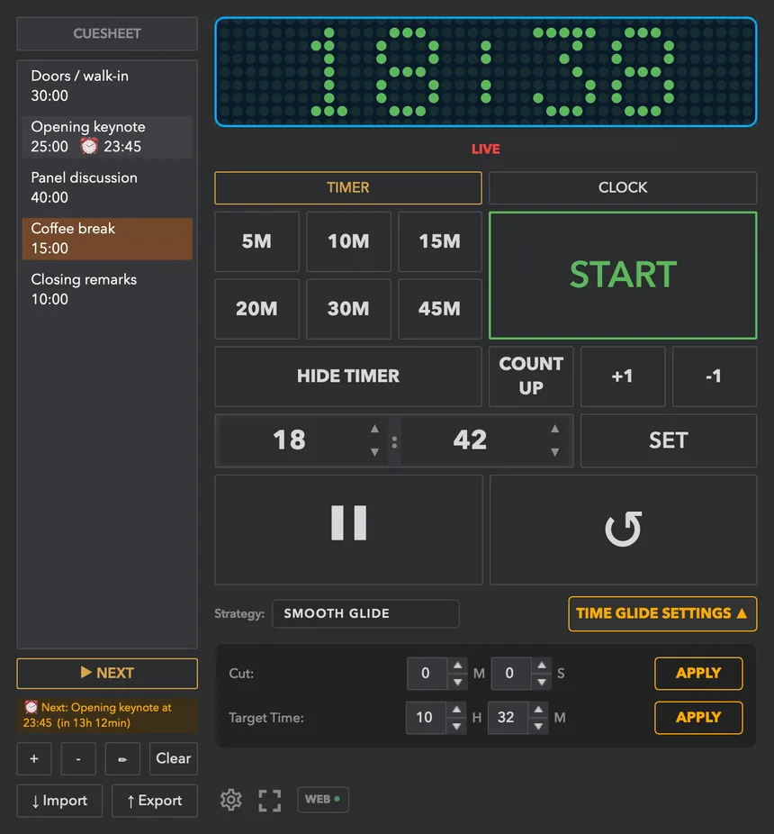
Task: Select Opening keynote cue
Action: [x=107, y=137]
